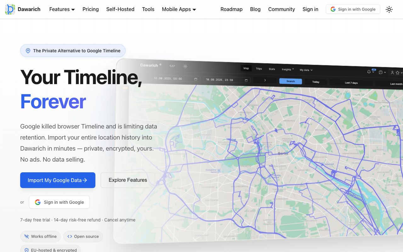The width and height of the screenshot is (403, 252).
Task: Click the Dawarich brand name in the navbar
Action: 29,9
